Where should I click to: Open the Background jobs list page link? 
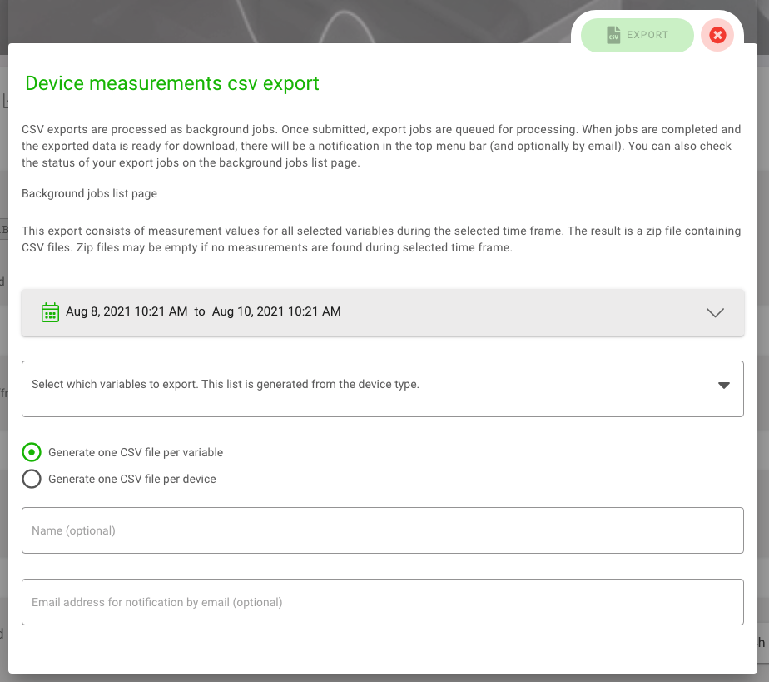click(89, 194)
